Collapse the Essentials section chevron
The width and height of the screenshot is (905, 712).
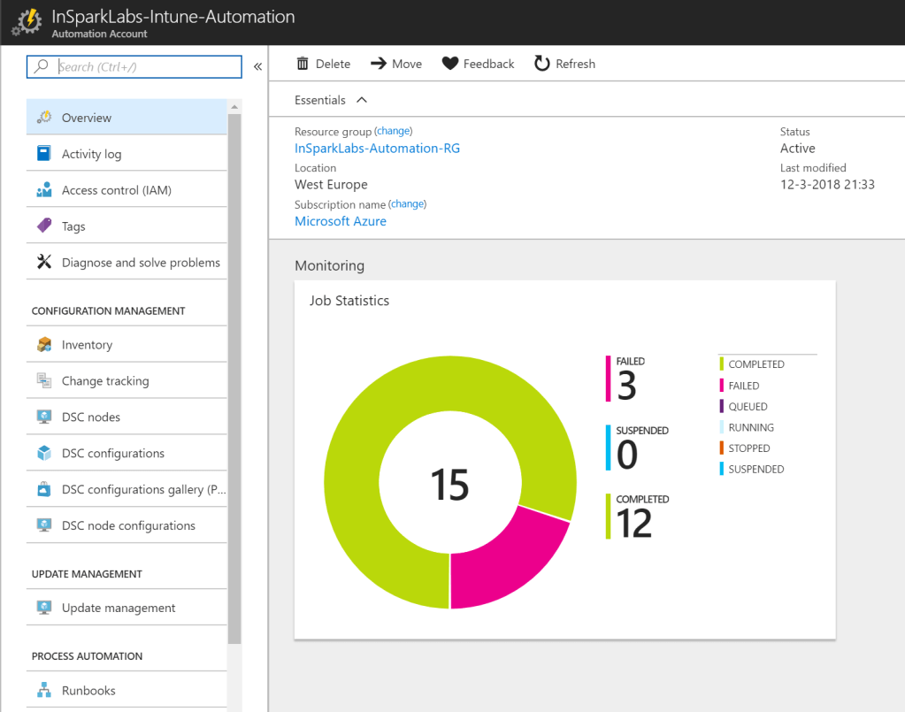[x=361, y=100]
